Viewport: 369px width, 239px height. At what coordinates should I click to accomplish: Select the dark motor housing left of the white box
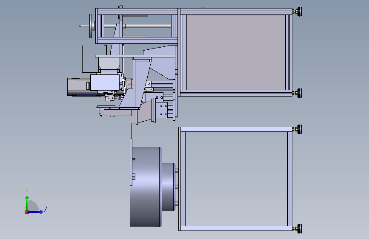(x=79, y=87)
